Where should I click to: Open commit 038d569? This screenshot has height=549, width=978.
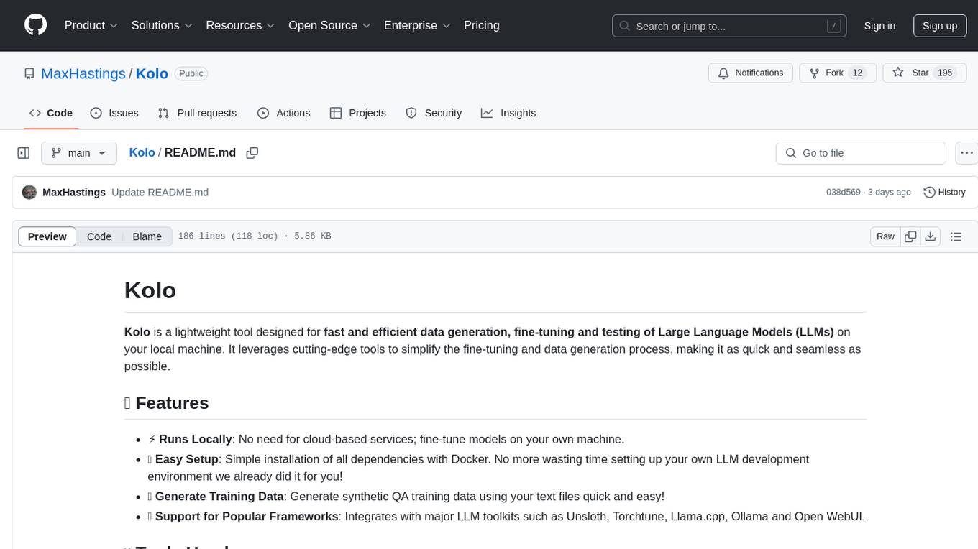tap(844, 192)
